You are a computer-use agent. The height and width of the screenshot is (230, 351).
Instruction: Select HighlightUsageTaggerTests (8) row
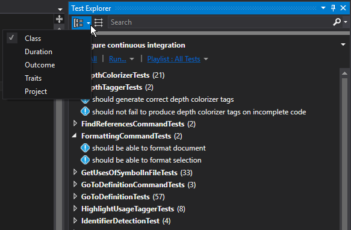click(x=133, y=209)
